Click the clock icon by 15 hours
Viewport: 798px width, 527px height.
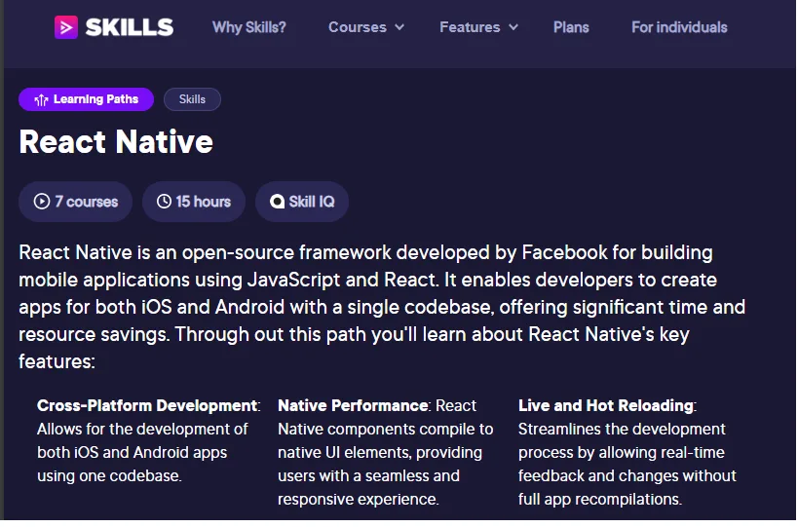click(x=164, y=202)
